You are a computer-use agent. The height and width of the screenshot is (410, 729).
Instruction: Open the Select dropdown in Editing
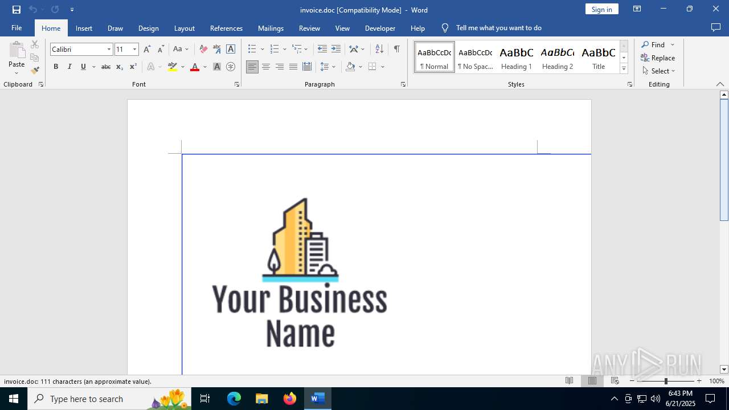coord(658,71)
